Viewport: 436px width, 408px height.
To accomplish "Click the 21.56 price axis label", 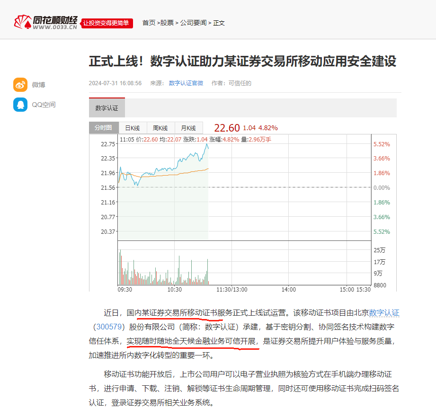I will coord(108,187).
